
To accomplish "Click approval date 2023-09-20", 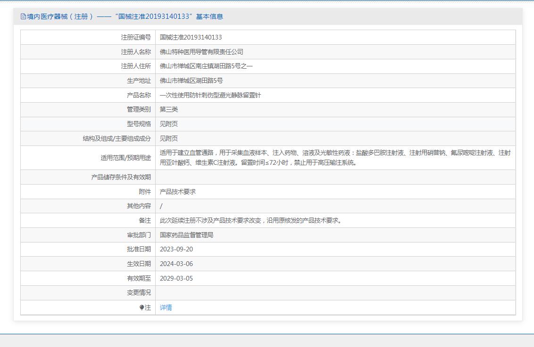I will [176, 249].
